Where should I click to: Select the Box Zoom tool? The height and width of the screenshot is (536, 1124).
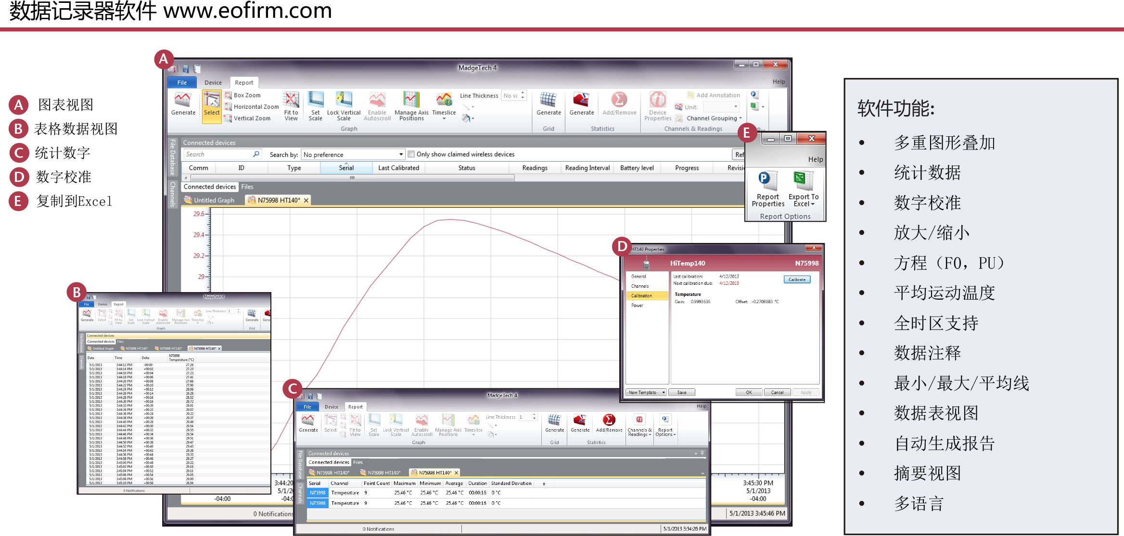pos(243,95)
